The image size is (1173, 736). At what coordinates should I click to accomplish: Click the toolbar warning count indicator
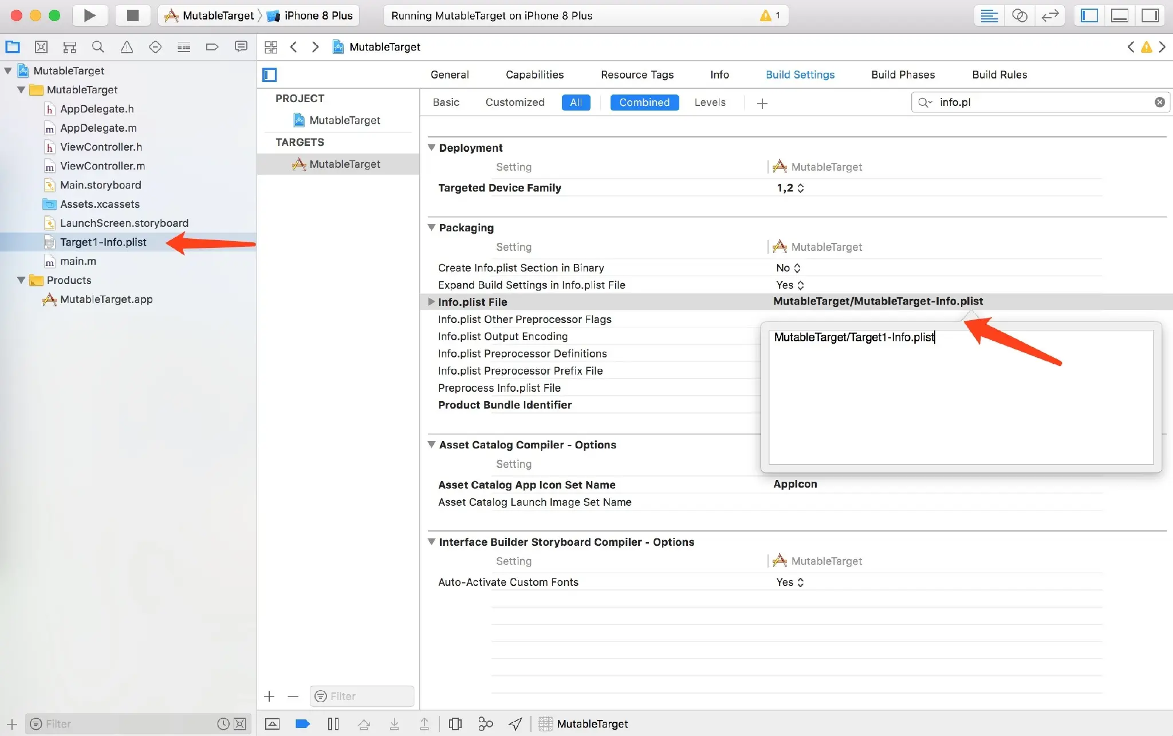pyautogui.click(x=770, y=15)
